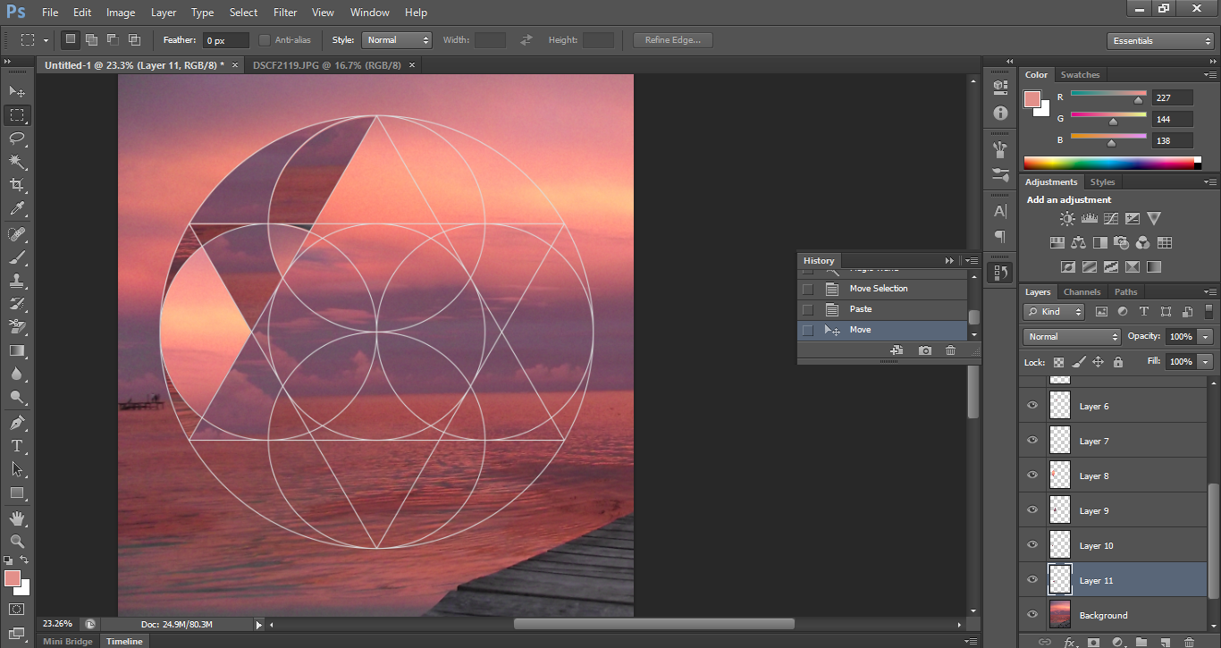Open the Mini Bridge panel
1221x648 pixels.
pos(68,641)
